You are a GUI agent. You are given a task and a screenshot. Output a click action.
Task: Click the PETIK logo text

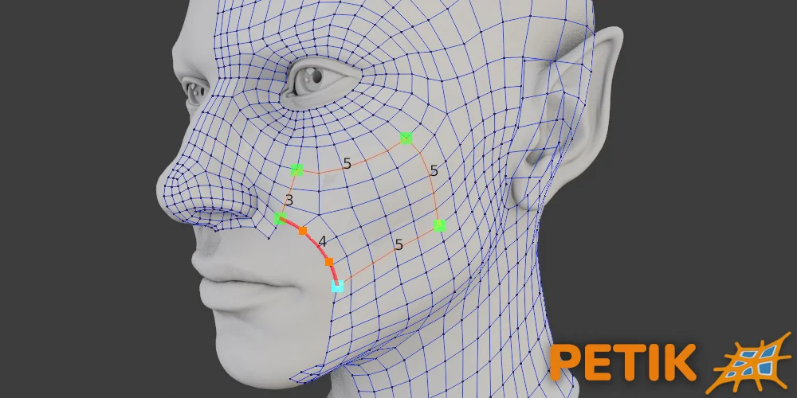click(x=622, y=363)
